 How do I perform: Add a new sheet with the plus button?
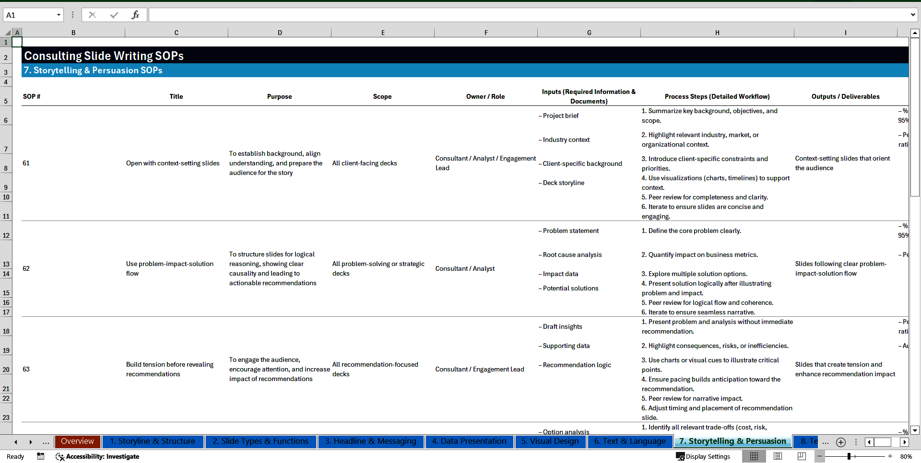(840, 442)
